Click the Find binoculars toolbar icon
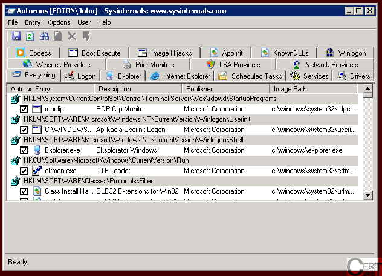Viewport: 382px width, 276px height. [x=44, y=36]
